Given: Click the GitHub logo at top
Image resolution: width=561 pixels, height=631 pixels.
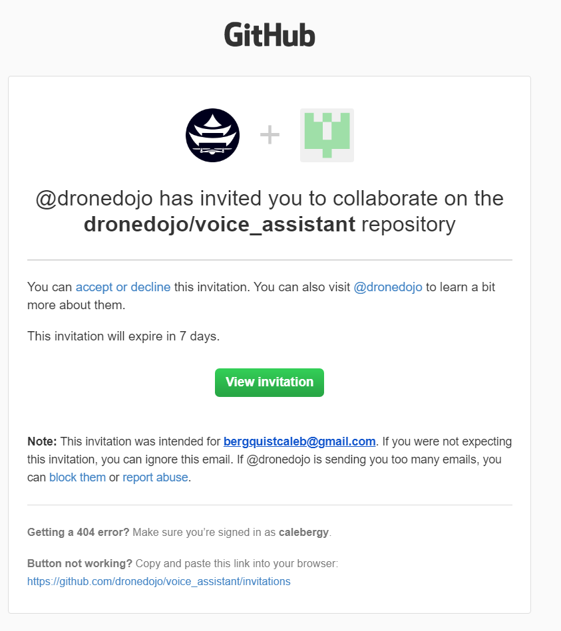Looking at the screenshot, I should pos(270,35).
